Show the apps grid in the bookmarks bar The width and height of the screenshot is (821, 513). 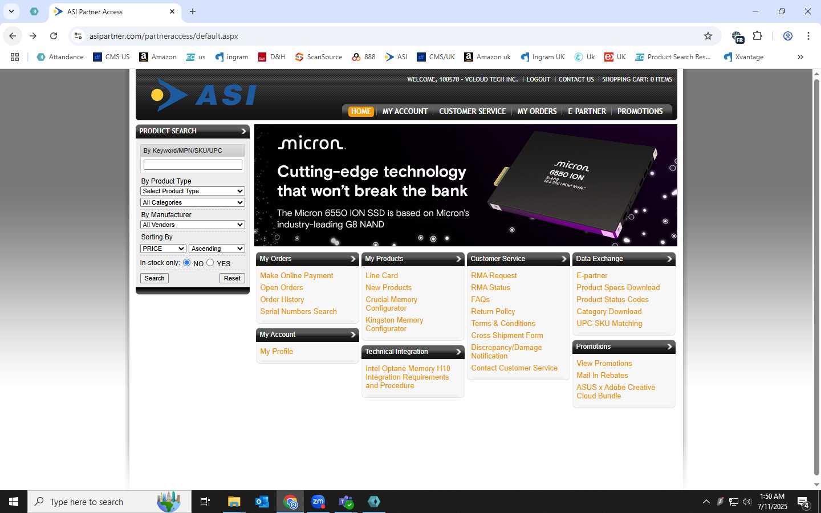(x=15, y=57)
